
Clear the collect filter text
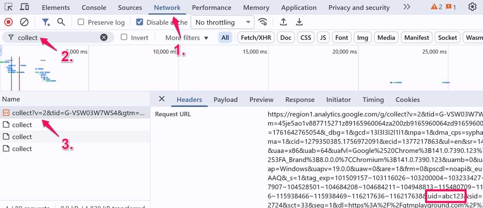coord(104,38)
